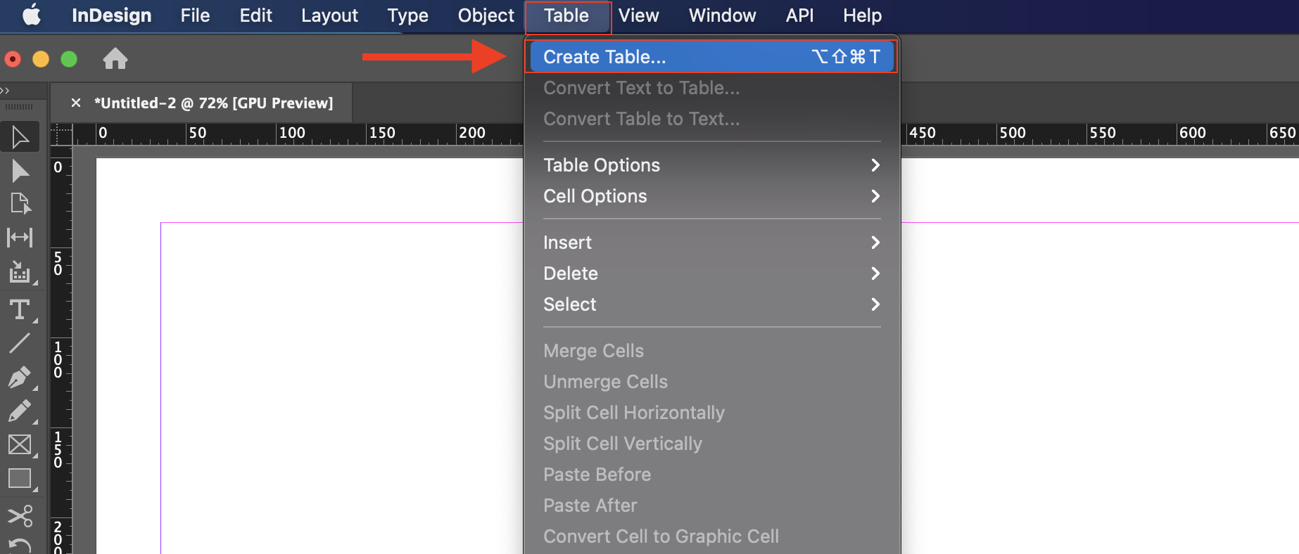Click Split Cell Vertically entry

[711, 444]
